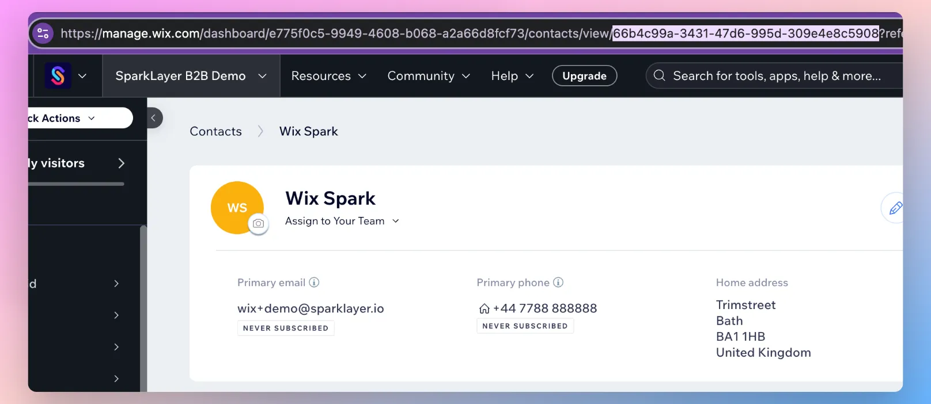
Task: Click the sidebar vertical scrollbar
Action: point(143,308)
